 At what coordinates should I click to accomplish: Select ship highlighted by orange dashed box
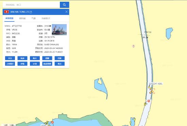coord(152,91)
